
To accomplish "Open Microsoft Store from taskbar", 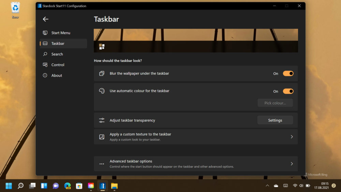I will 79,186.
